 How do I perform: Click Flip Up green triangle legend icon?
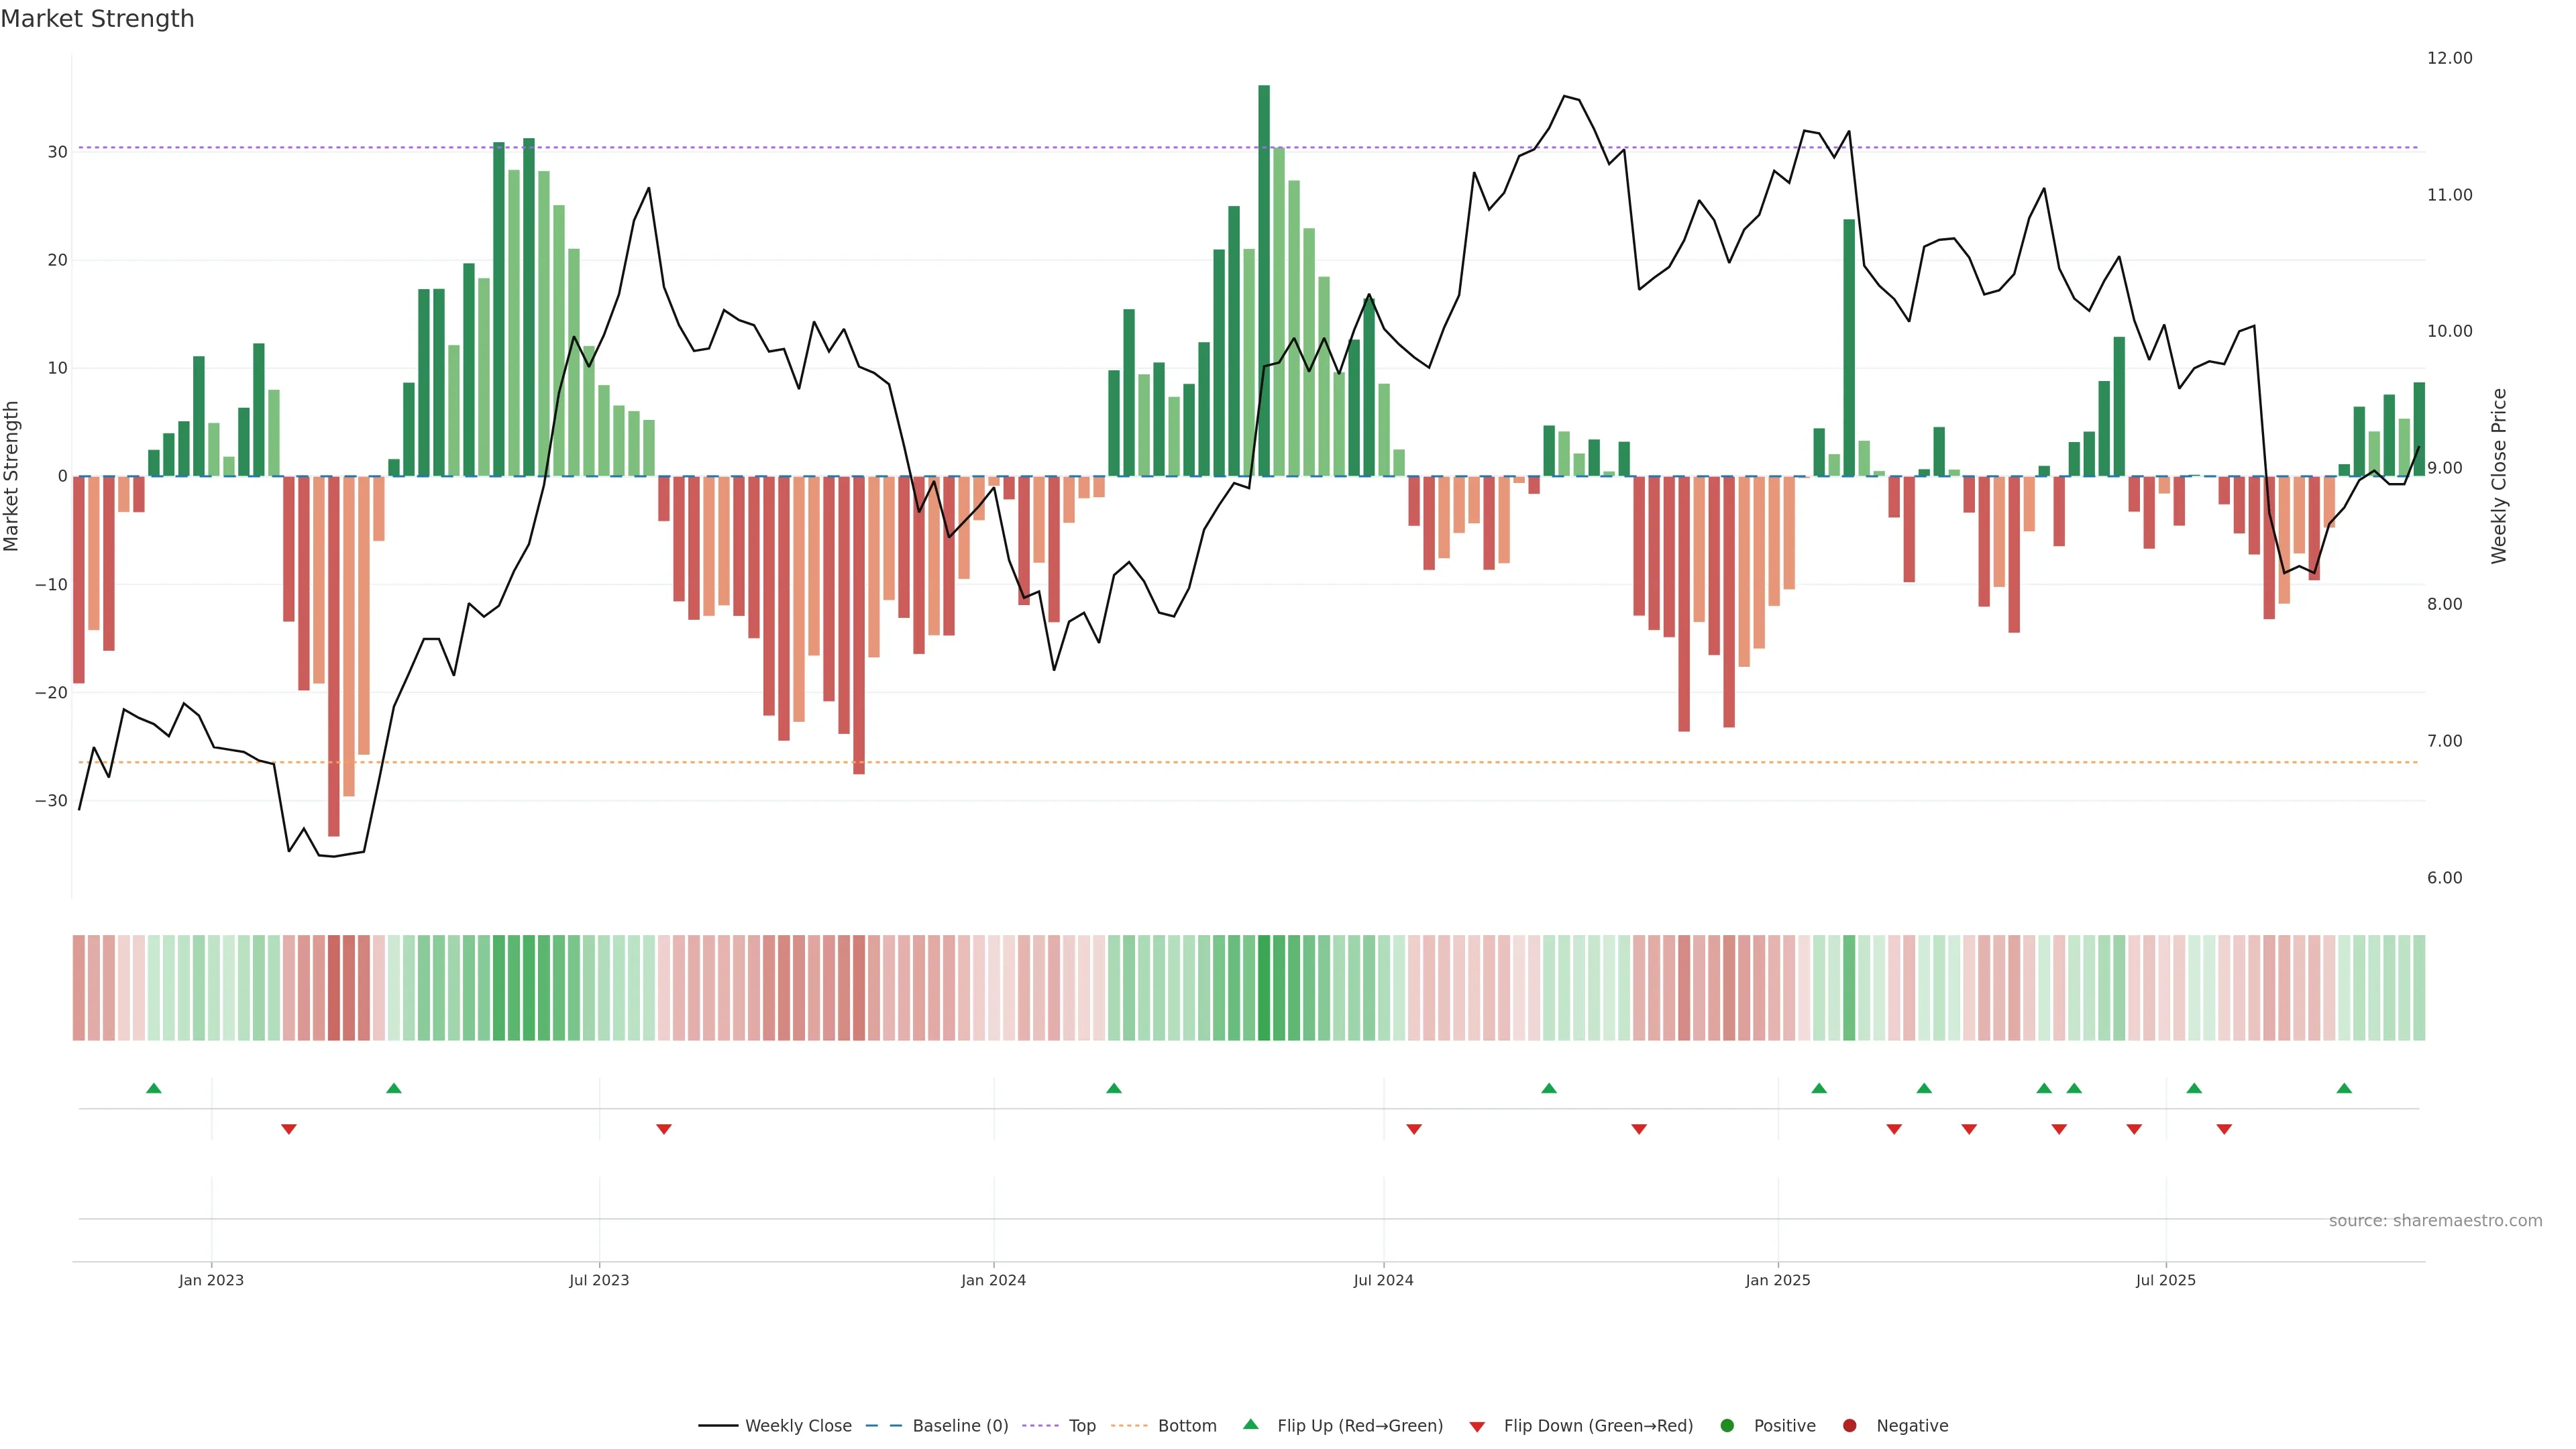pyautogui.click(x=1250, y=1425)
